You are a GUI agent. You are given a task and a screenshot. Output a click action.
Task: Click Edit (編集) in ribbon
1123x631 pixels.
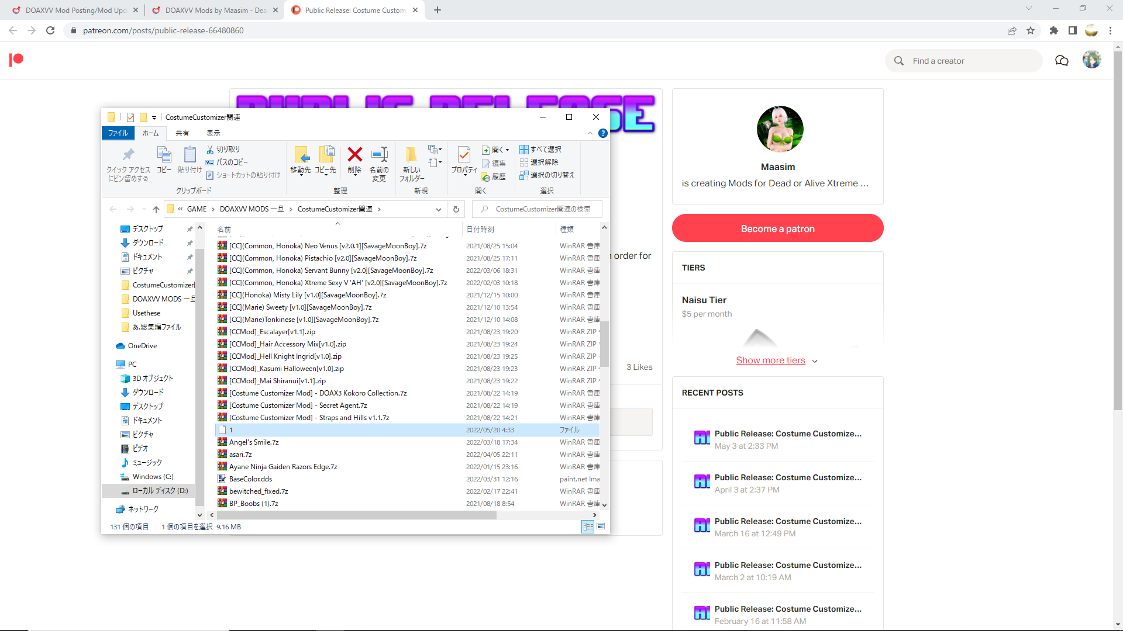[493, 164]
